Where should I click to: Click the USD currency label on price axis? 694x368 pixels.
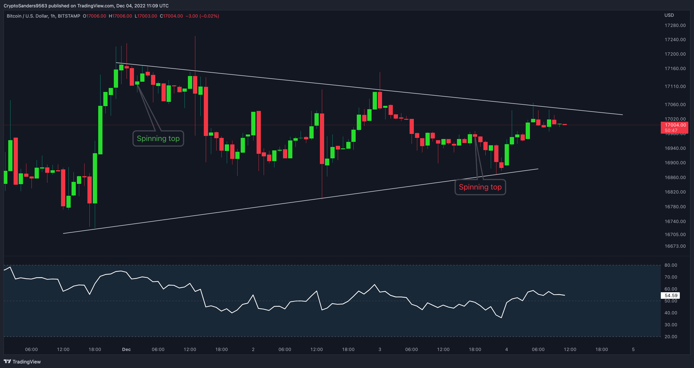point(669,15)
